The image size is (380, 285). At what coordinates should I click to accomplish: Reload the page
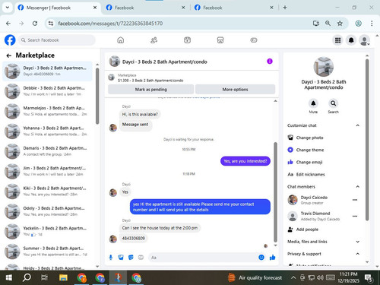(x=35, y=24)
